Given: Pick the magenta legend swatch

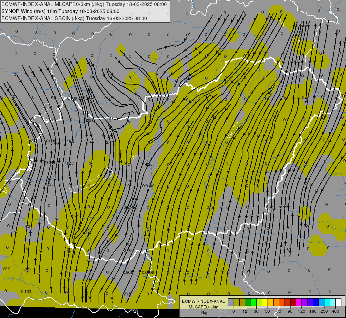Looking at the screenshot, I should 299,302.
